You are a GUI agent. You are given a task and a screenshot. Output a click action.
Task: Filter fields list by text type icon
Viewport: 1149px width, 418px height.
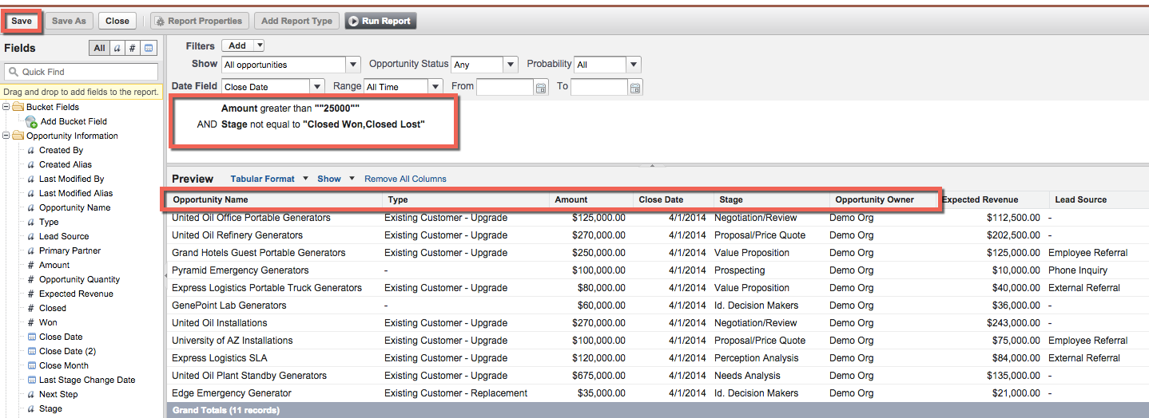pyautogui.click(x=117, y=49)
